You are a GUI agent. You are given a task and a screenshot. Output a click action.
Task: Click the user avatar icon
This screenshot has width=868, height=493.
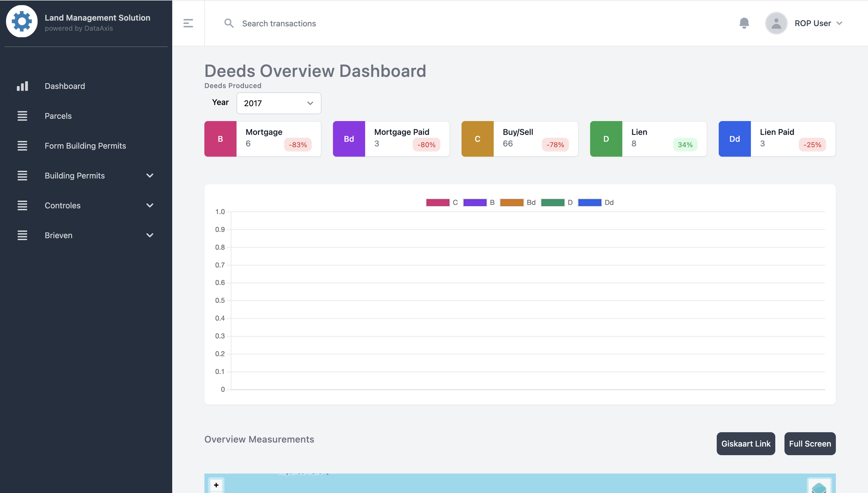pyautogui.click(x=776, y=23)
